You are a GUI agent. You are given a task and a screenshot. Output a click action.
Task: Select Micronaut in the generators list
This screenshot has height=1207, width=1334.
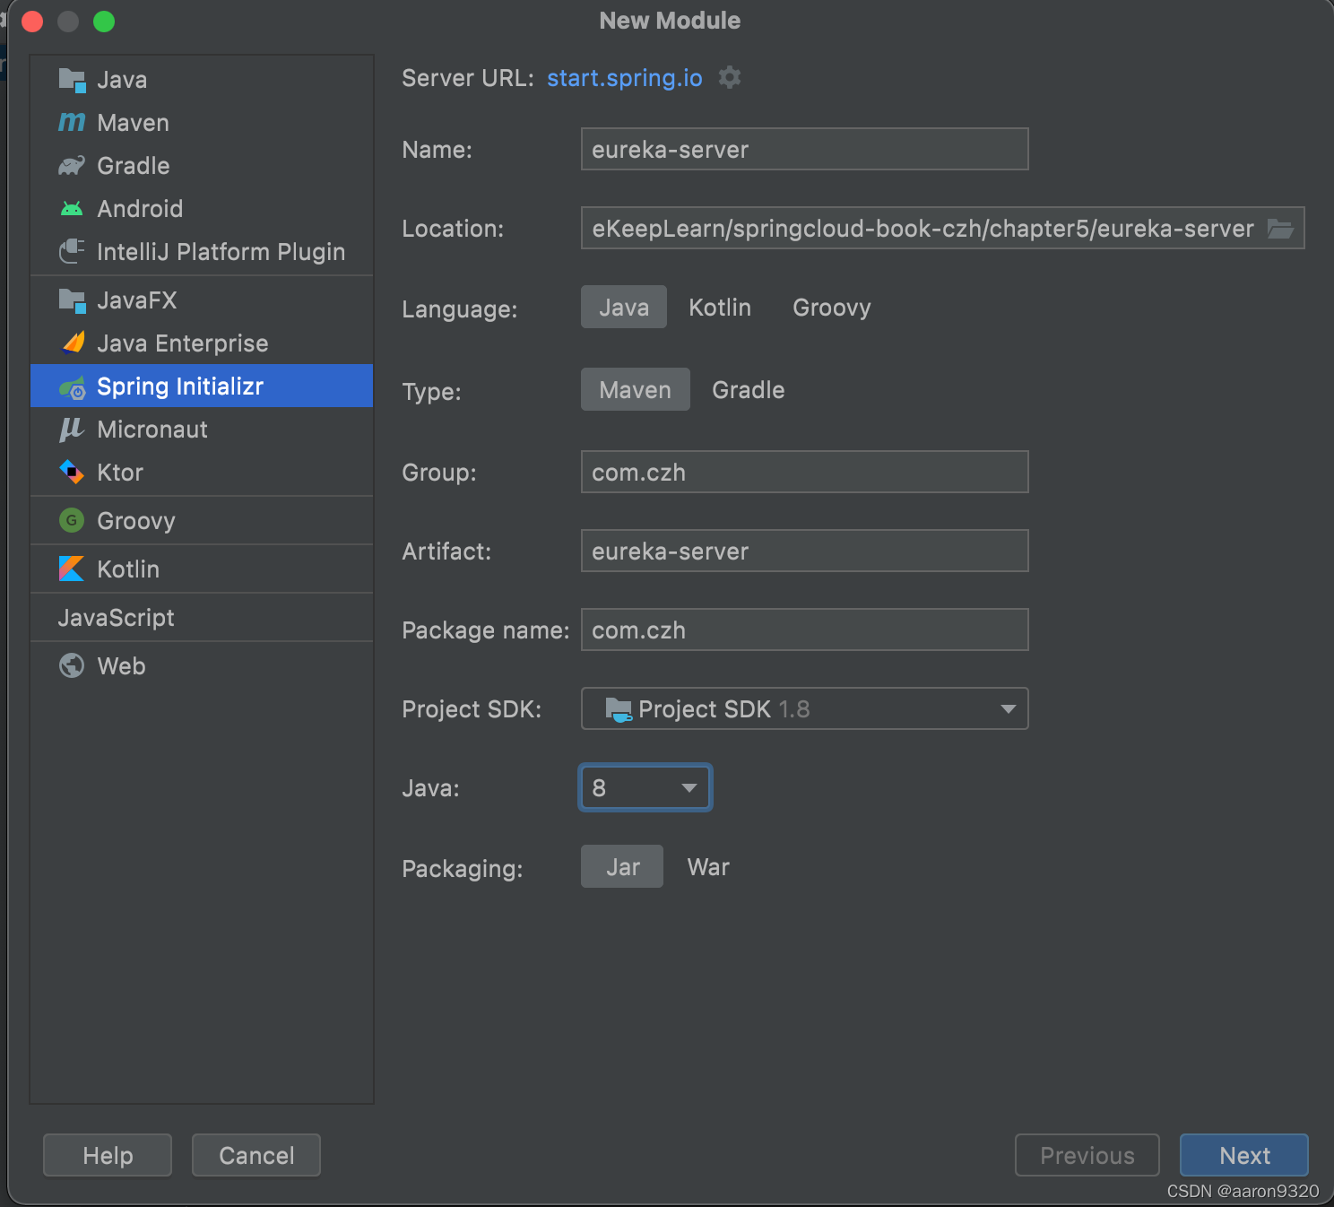pyautogui.click(x=202, y=430)
